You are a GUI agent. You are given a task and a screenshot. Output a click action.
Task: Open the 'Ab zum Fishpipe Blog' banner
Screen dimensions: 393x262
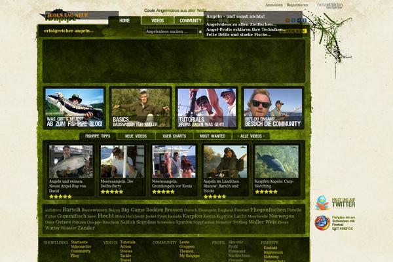pos(75,108)
